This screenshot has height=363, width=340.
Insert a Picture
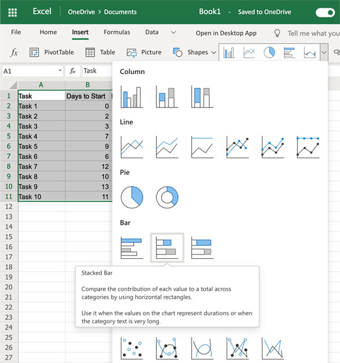click(x=144, y=52)
